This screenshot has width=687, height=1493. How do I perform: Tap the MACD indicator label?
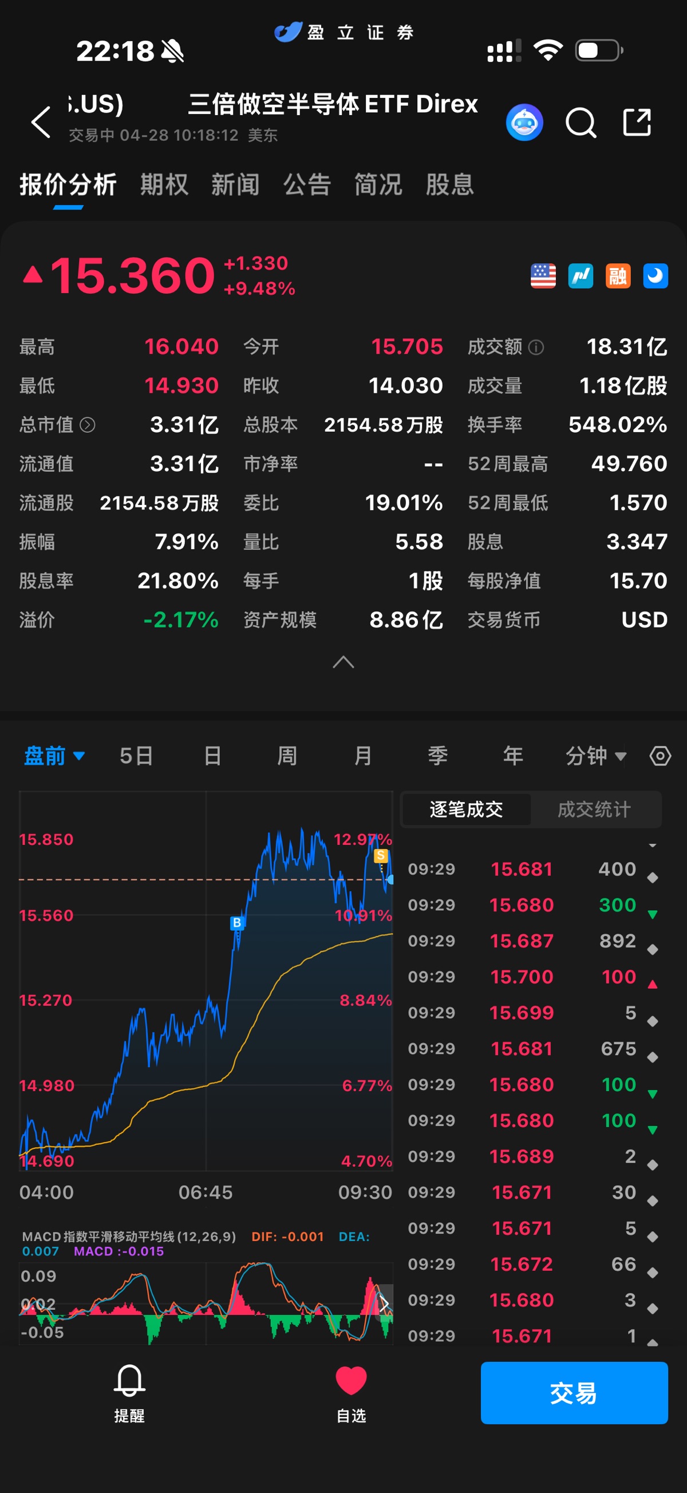129,1236
